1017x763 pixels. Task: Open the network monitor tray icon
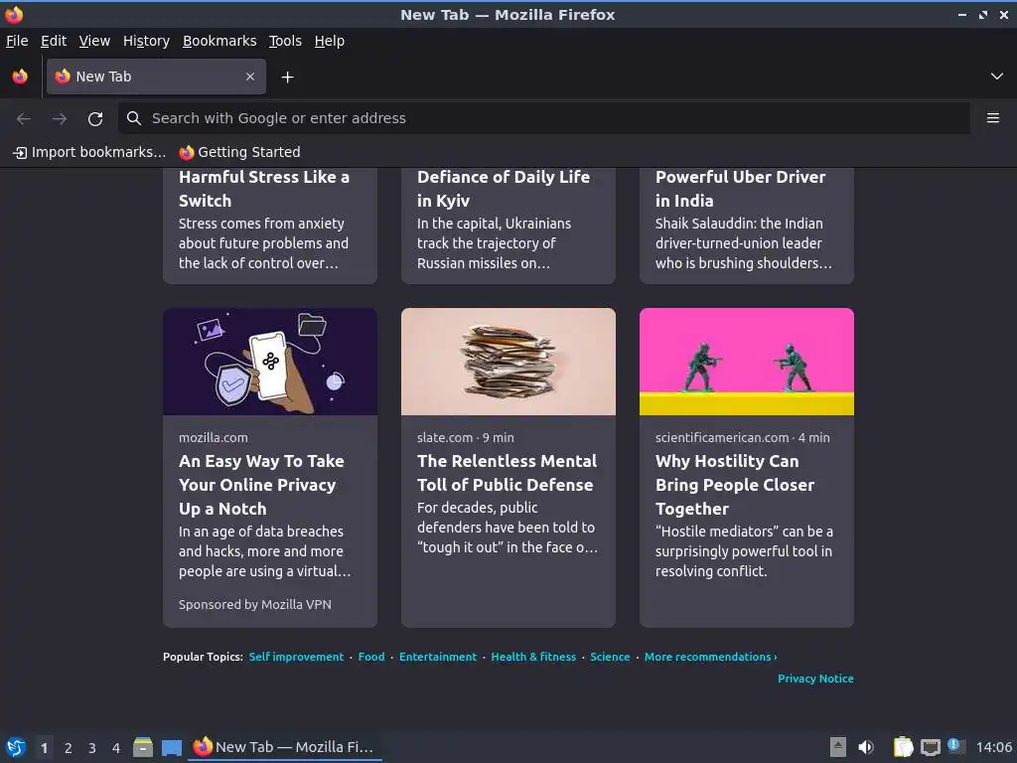pos(930,747)
